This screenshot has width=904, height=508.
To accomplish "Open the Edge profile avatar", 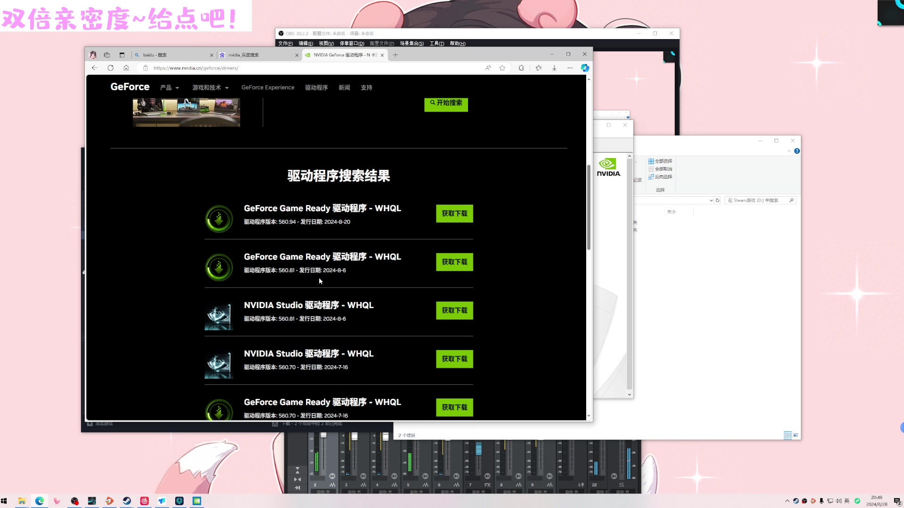I will [x=93, y=55].
